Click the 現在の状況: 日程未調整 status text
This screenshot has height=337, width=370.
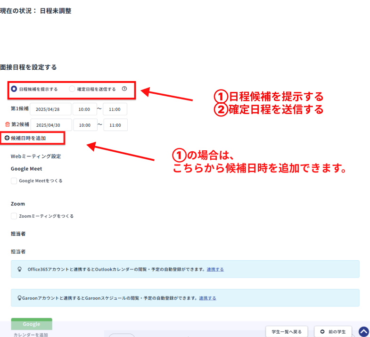tap(36, 11)
